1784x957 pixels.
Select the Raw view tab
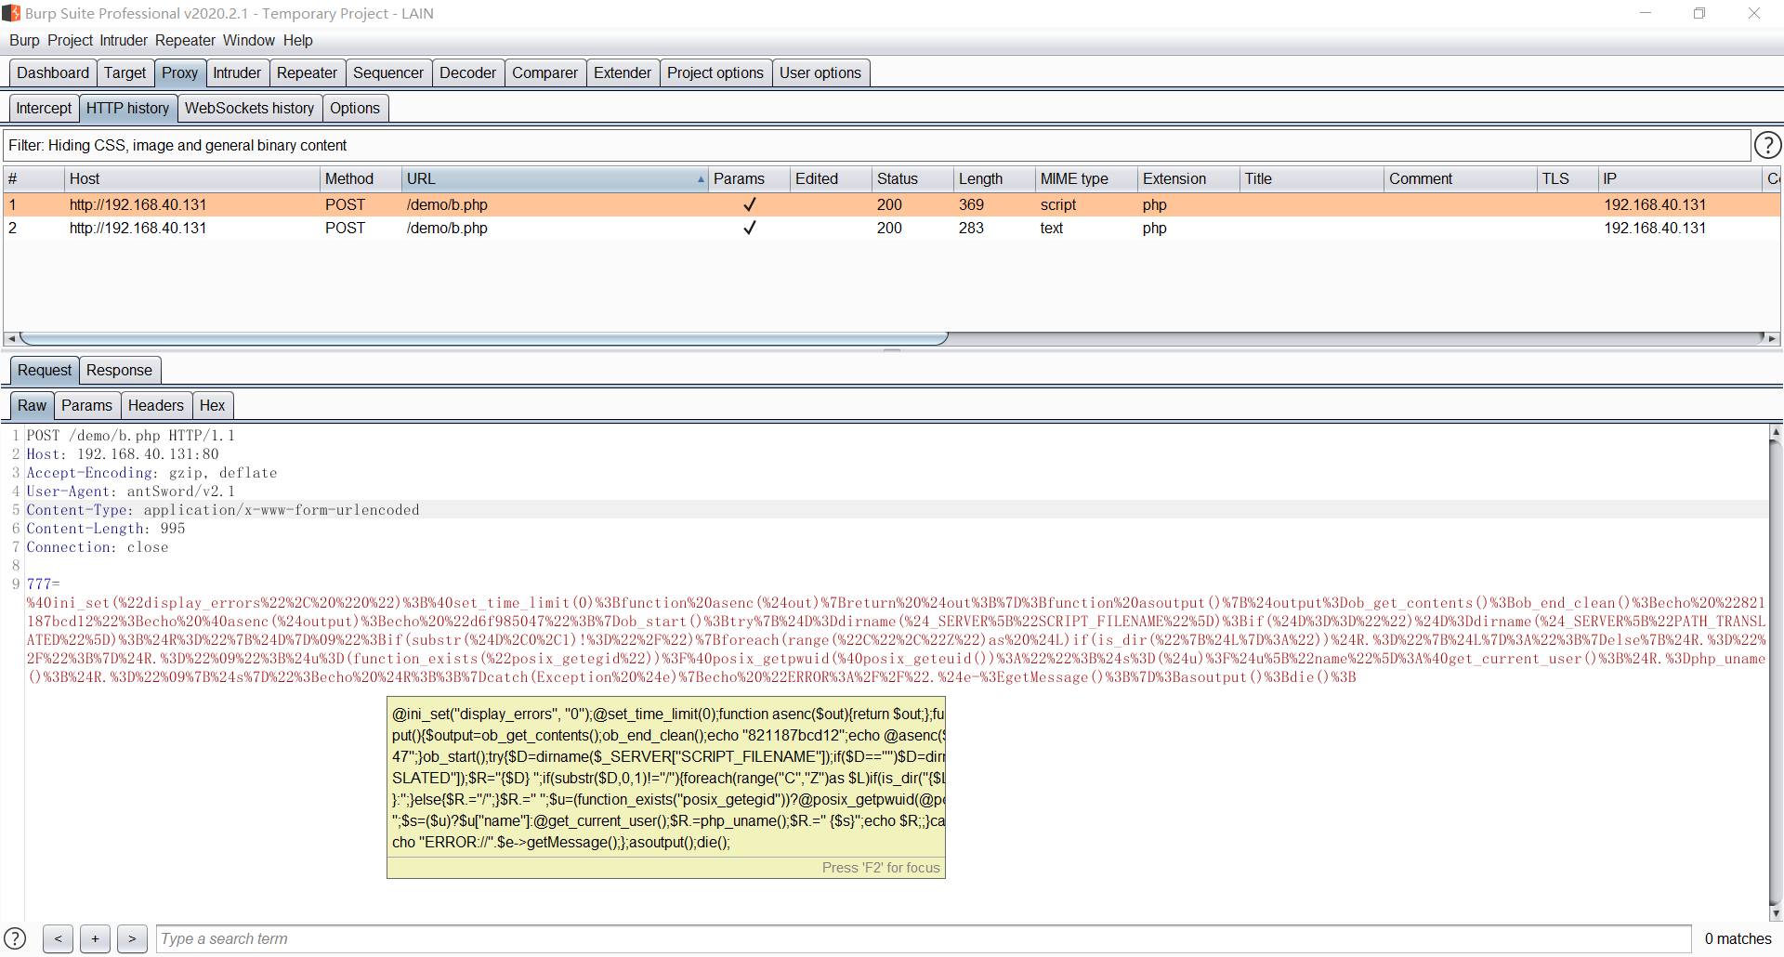tap(32, 405)
